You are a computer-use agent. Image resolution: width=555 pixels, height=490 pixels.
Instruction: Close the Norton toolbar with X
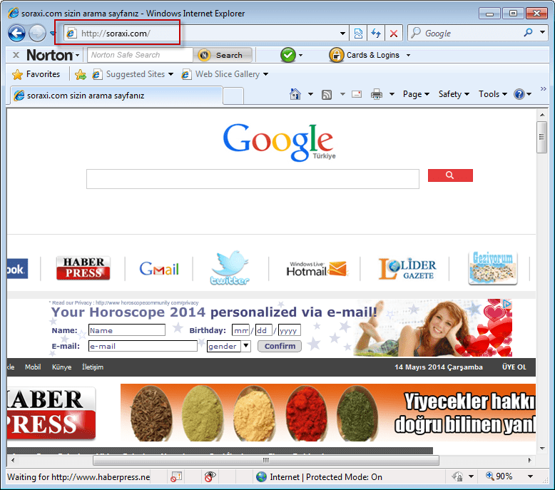pyautogui.click(x=16, y=55)
